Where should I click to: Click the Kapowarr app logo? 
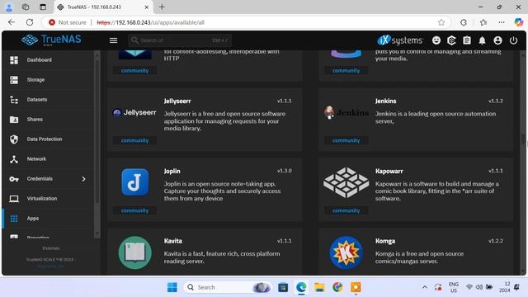pyautogui.click(x=346, y=182)
